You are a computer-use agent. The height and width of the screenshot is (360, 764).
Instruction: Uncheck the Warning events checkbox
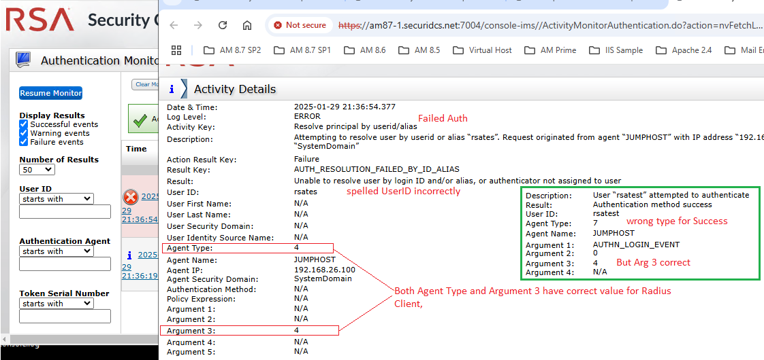[x=23, y=132]
